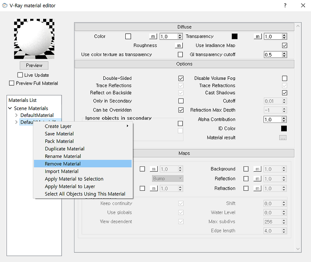
Task: Enable the Reflection map checkbox
Action: click(x=246, y=179)
